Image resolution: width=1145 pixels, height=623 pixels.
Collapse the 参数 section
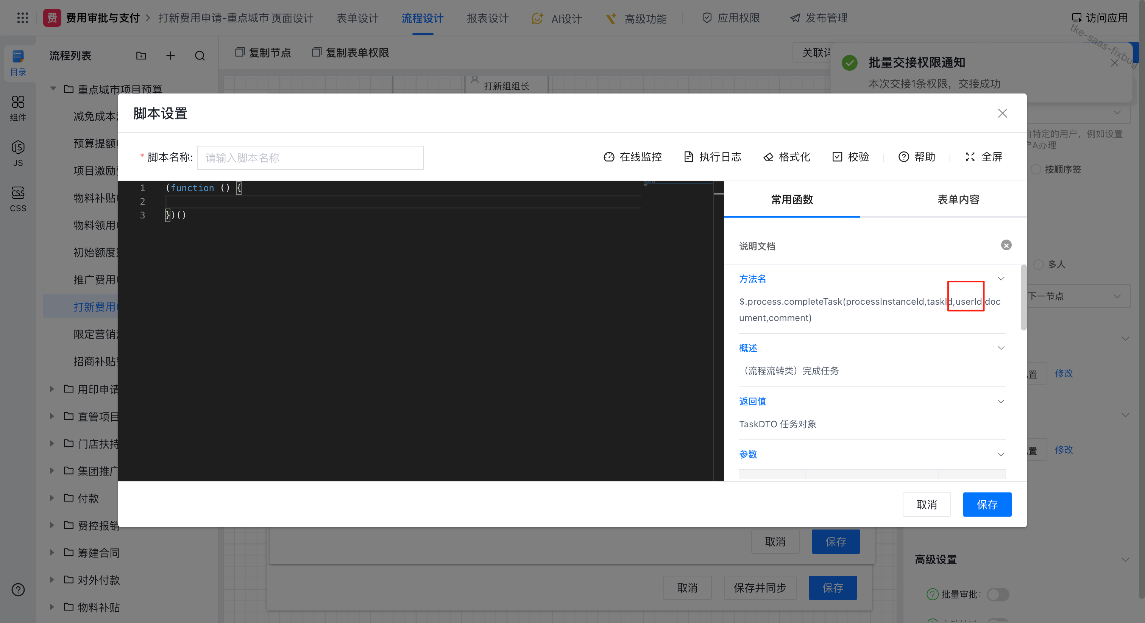tap(1001, 454)
